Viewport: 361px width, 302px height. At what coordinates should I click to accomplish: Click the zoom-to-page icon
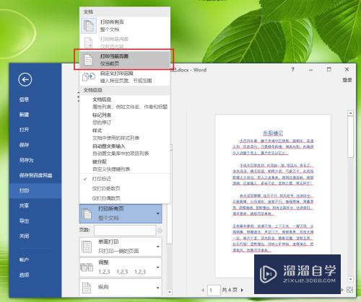tap(350, 290)
